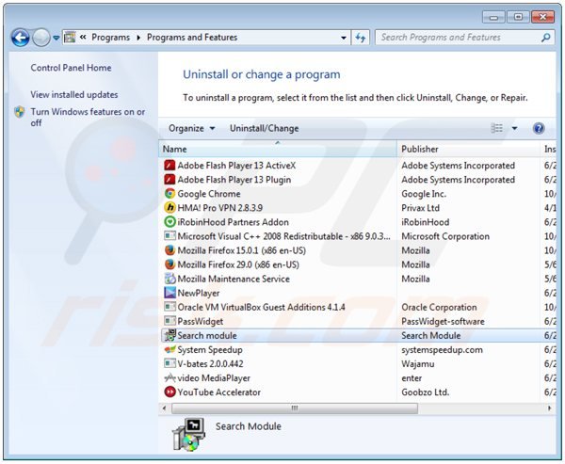Click the Adobe Flash Player 13 Plugin icon
This screenshot has height=464, width=565.
coord(169,180)
